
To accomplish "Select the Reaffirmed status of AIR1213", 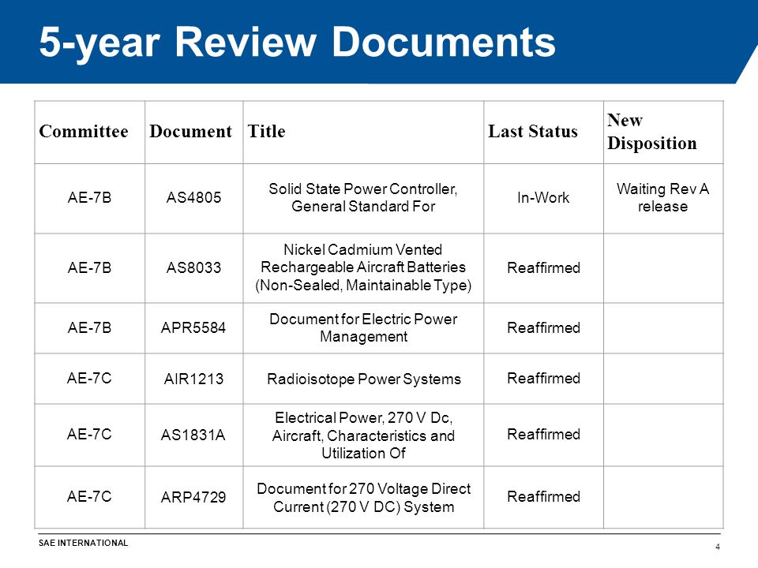I will [543, 378].
